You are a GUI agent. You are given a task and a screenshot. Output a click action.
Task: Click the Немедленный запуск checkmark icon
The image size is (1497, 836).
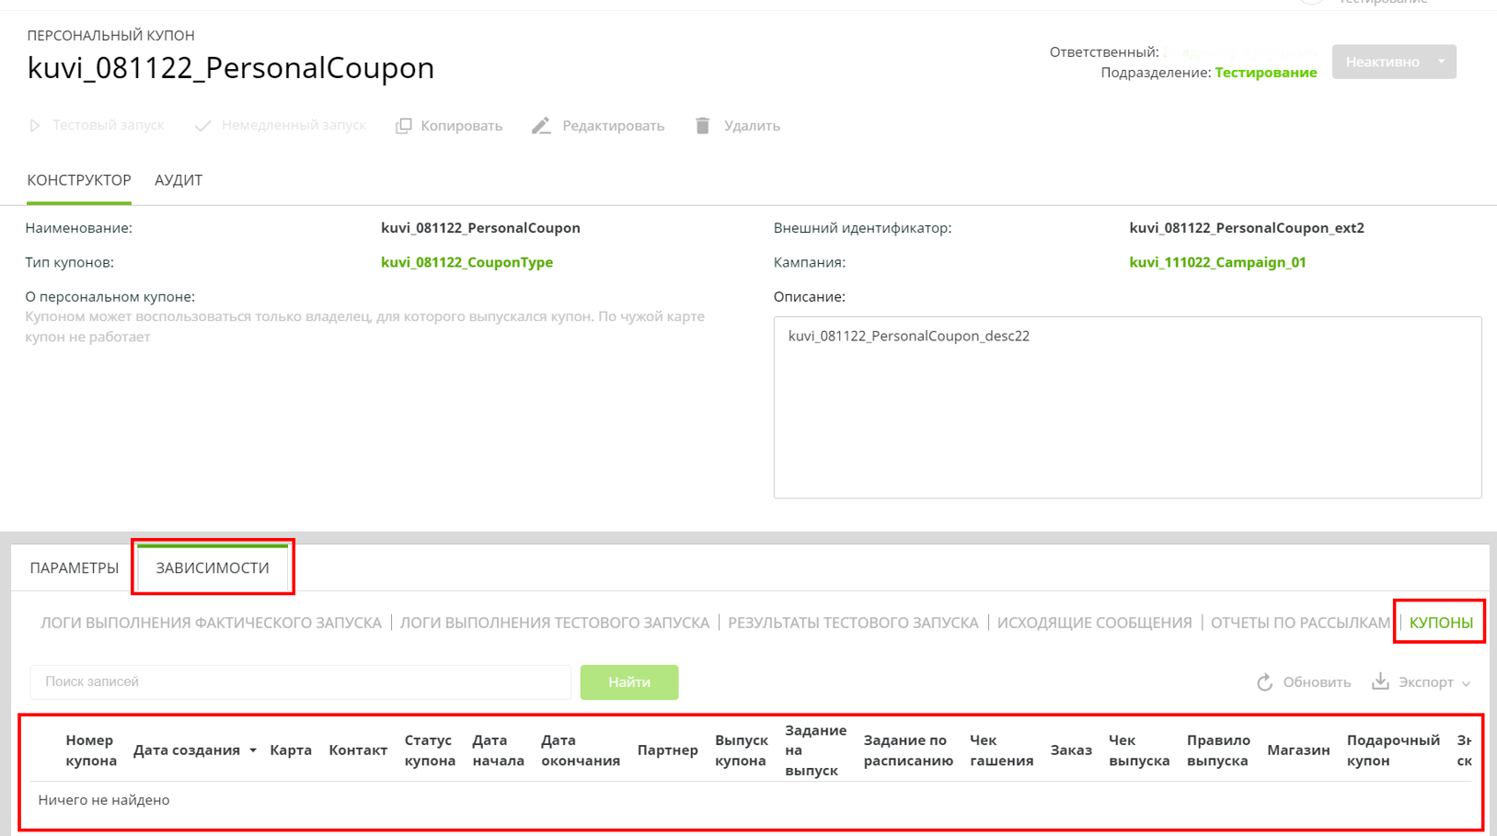click(x=203, y=126)
